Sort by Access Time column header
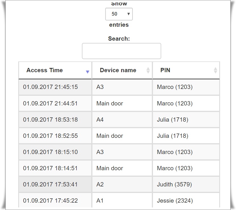Viewport: 236px width, 210px height. [x=45, y=70]
